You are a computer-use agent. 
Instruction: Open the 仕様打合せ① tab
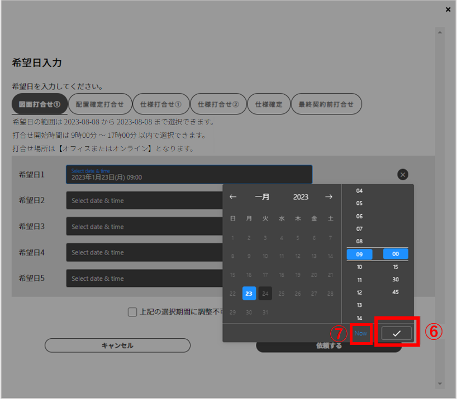161,104
